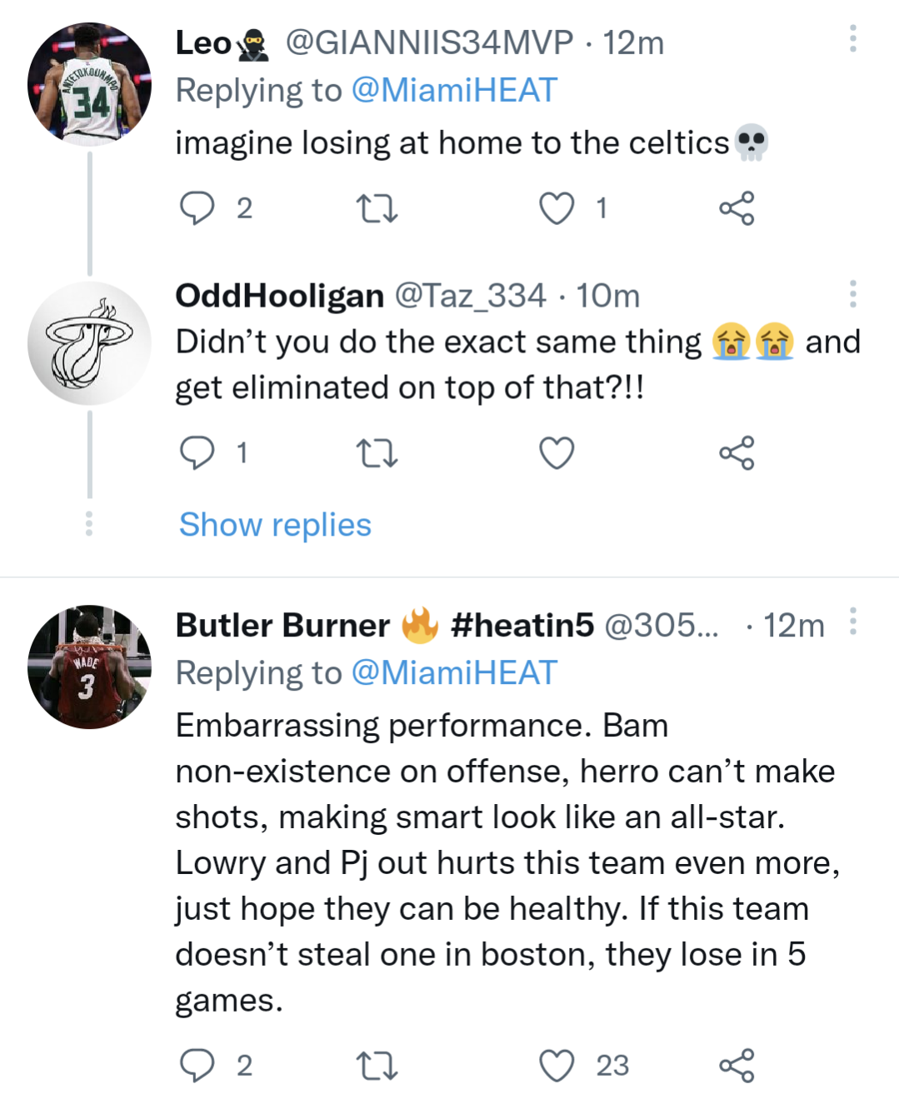
Task: Open Leo's profile picture avatar
Action: pos(89,84)
